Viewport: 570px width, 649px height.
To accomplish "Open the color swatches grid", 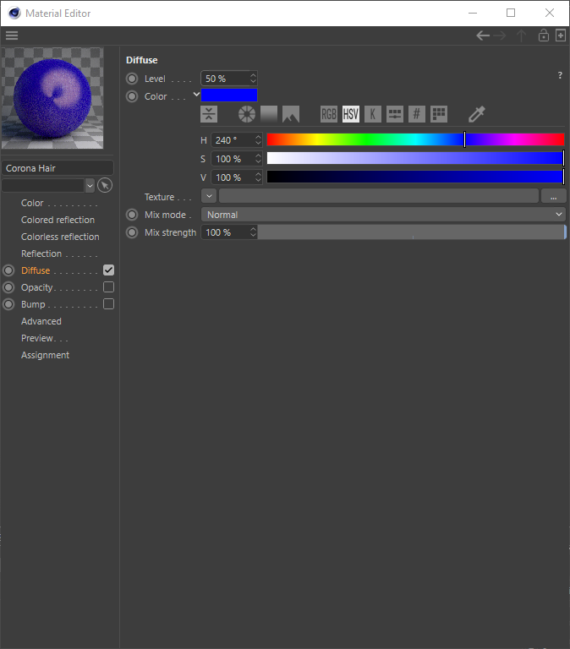I will point(439,114).
